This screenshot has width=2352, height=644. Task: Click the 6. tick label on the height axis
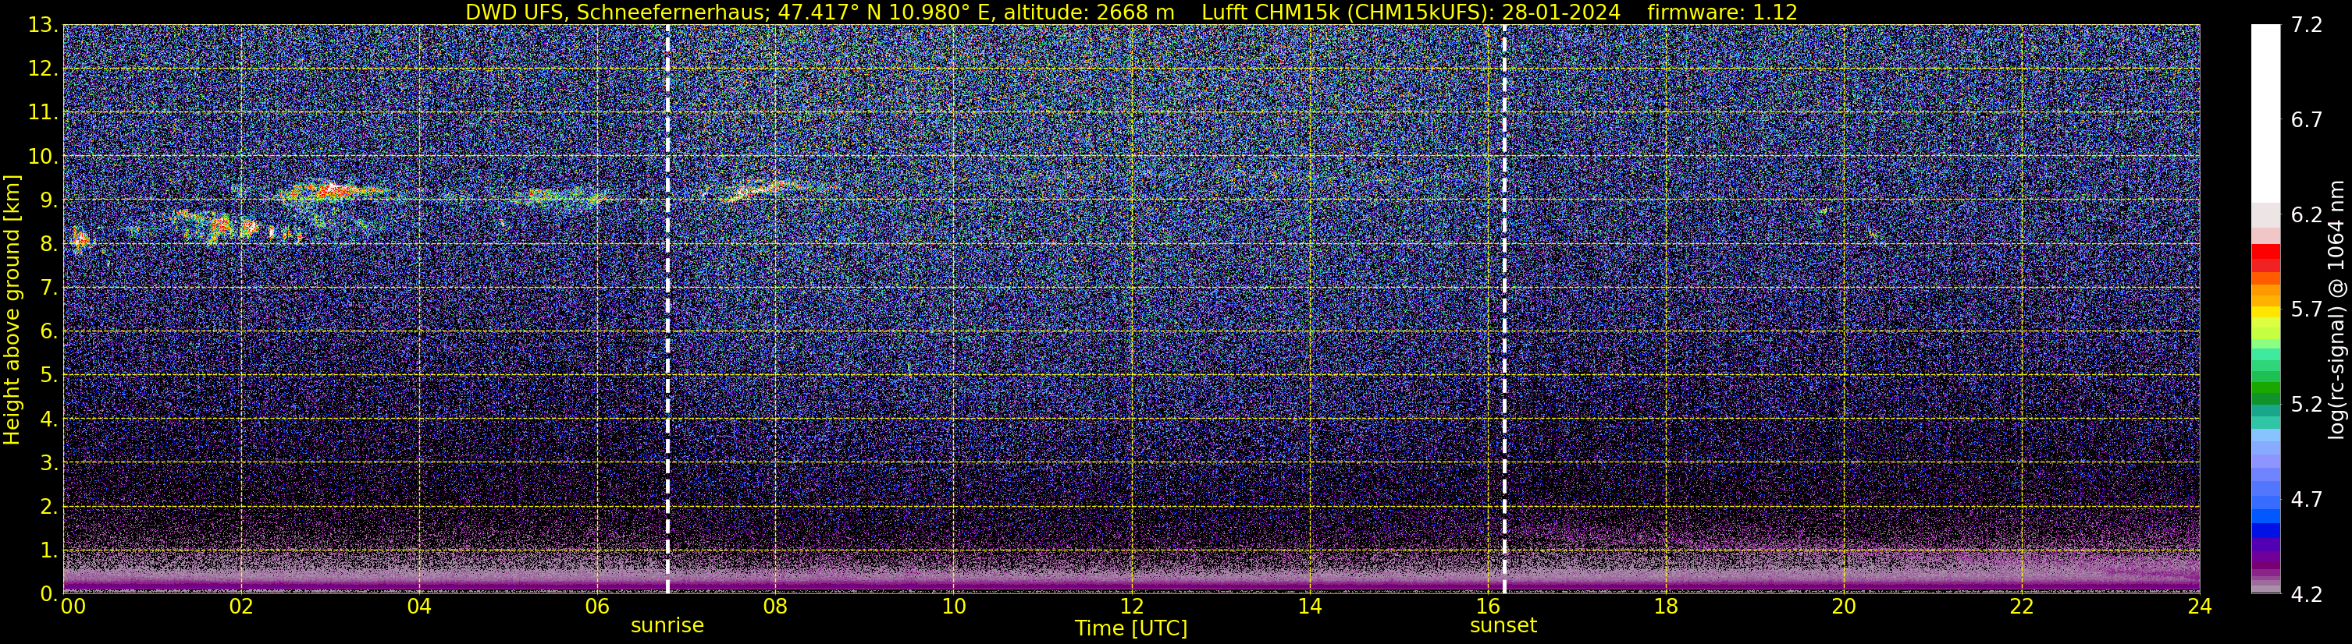(49, 332)
